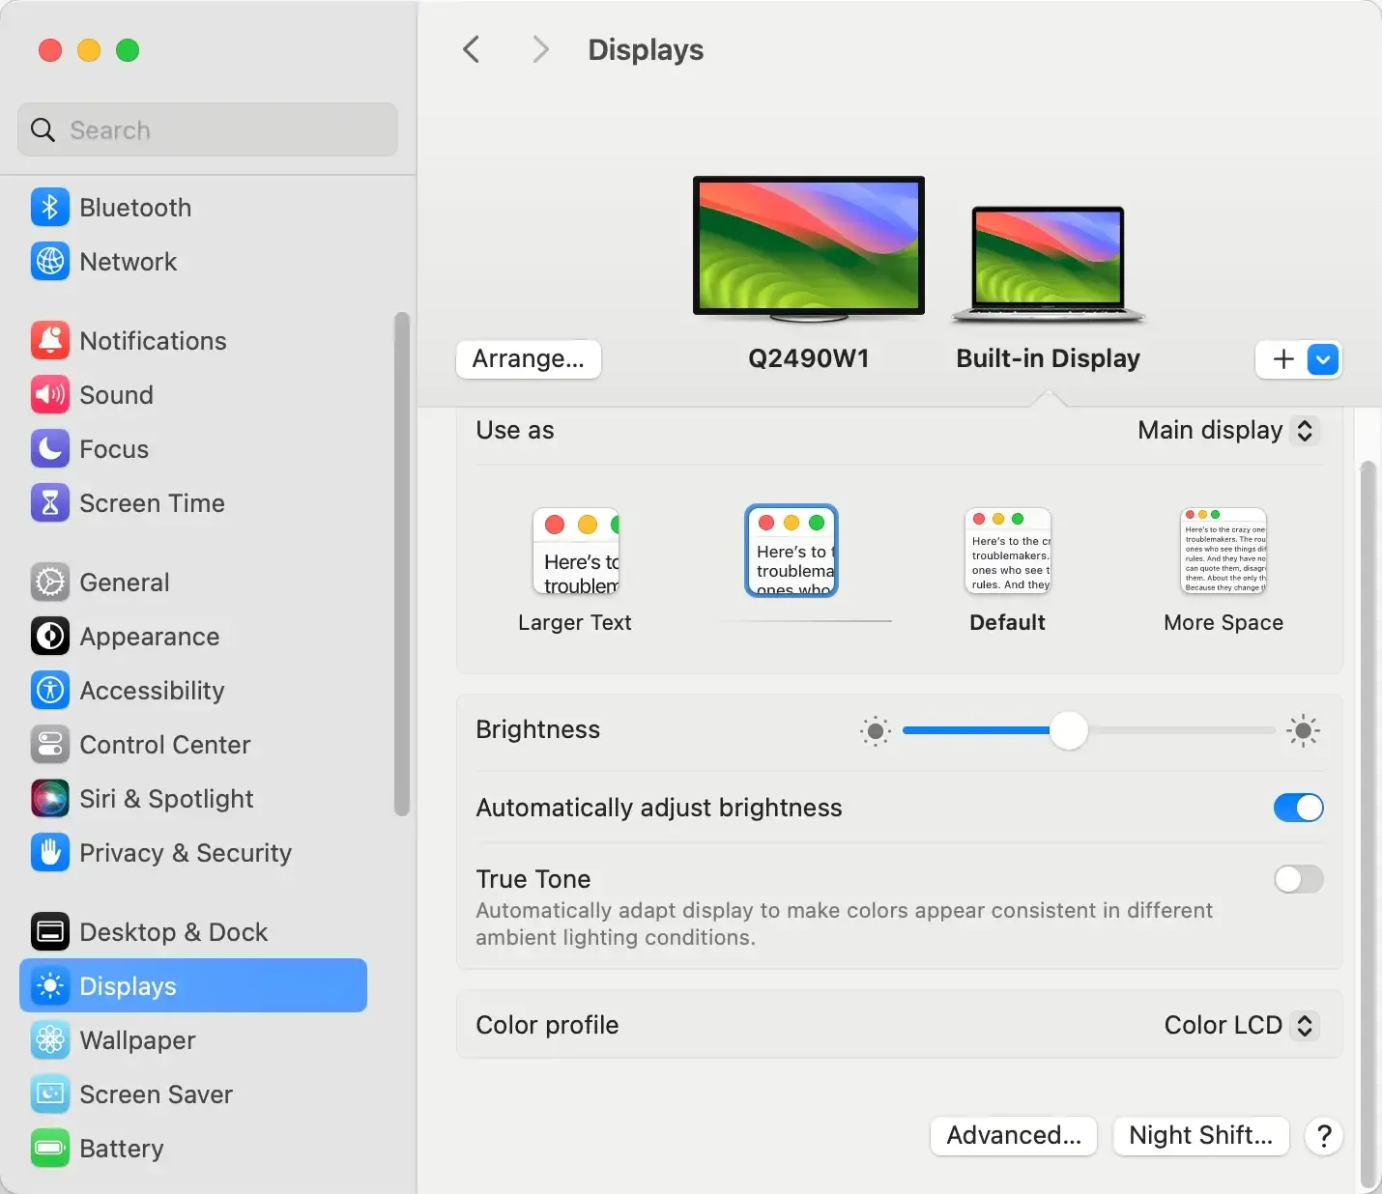Viewport: 1382px width, 1194px height.
Task: Choose the highlighted second resolution thumbnail
Action: point(792,551)
